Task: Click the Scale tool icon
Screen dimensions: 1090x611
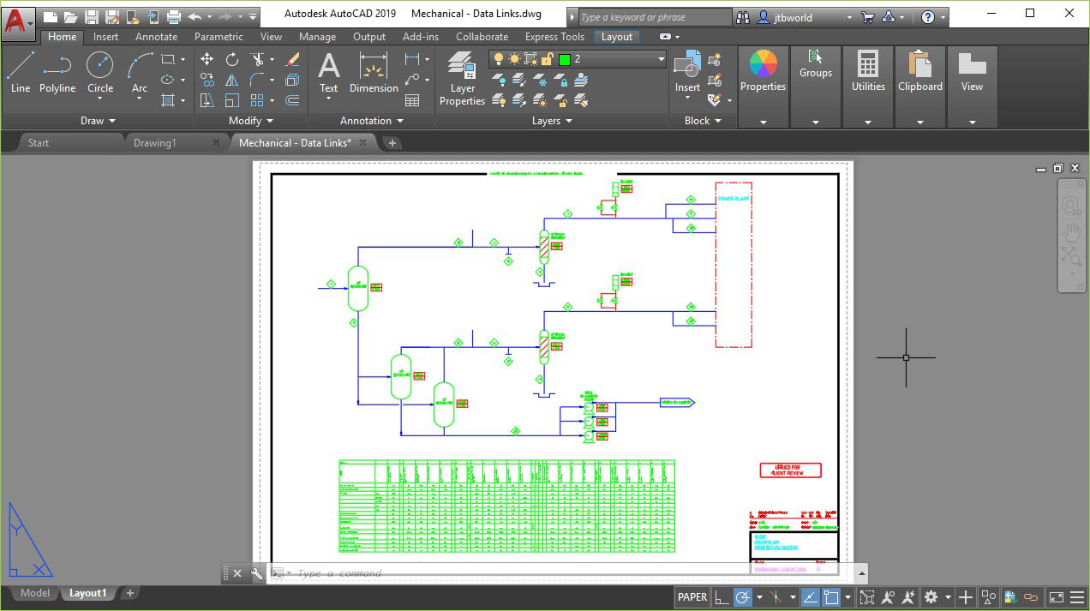Action: [x=232, y=100]
